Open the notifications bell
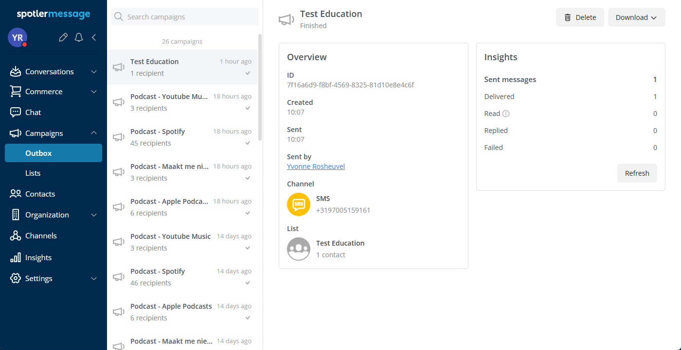 click(79, 37)
